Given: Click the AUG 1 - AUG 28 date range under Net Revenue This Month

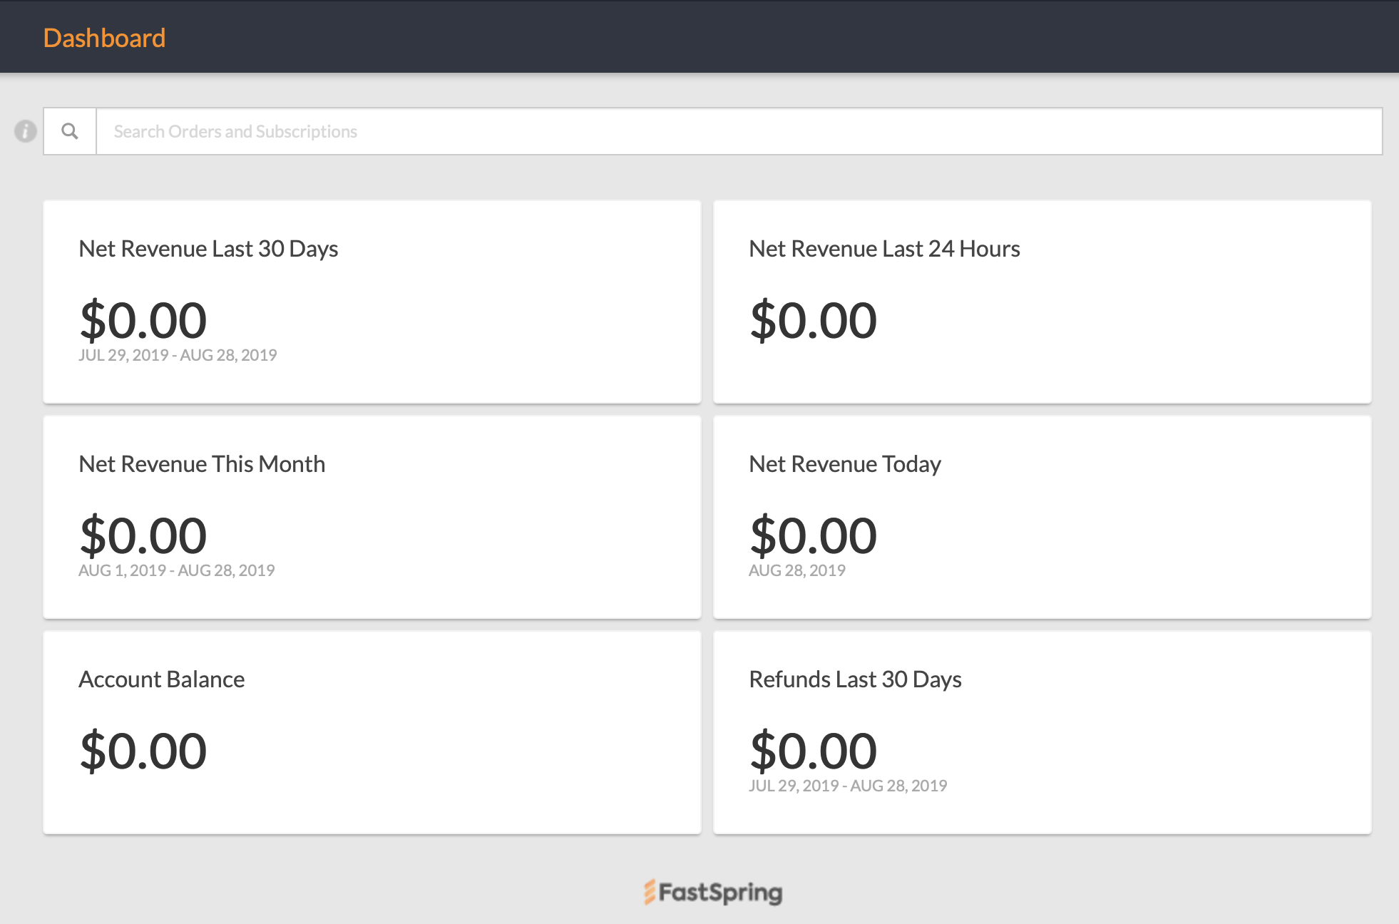Looking at the screenshot, I should [x=177, y=570].
